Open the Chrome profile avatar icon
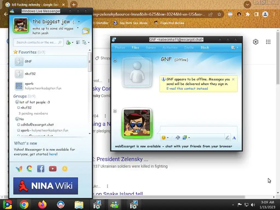The width and height of the screenshot is (280, 210). click(265, 14)
